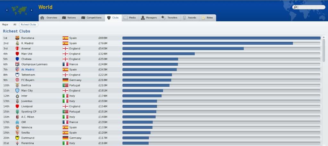Screen dimensions: 328x146
Task: Click Portugal flag in Benfica row
Action: 65,85
